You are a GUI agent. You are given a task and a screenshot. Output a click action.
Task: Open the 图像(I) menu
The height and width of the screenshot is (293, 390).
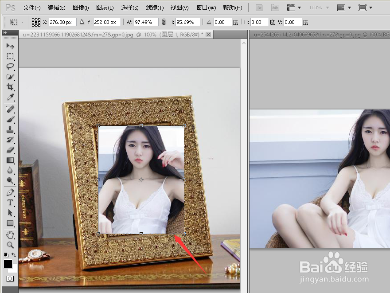81,8
